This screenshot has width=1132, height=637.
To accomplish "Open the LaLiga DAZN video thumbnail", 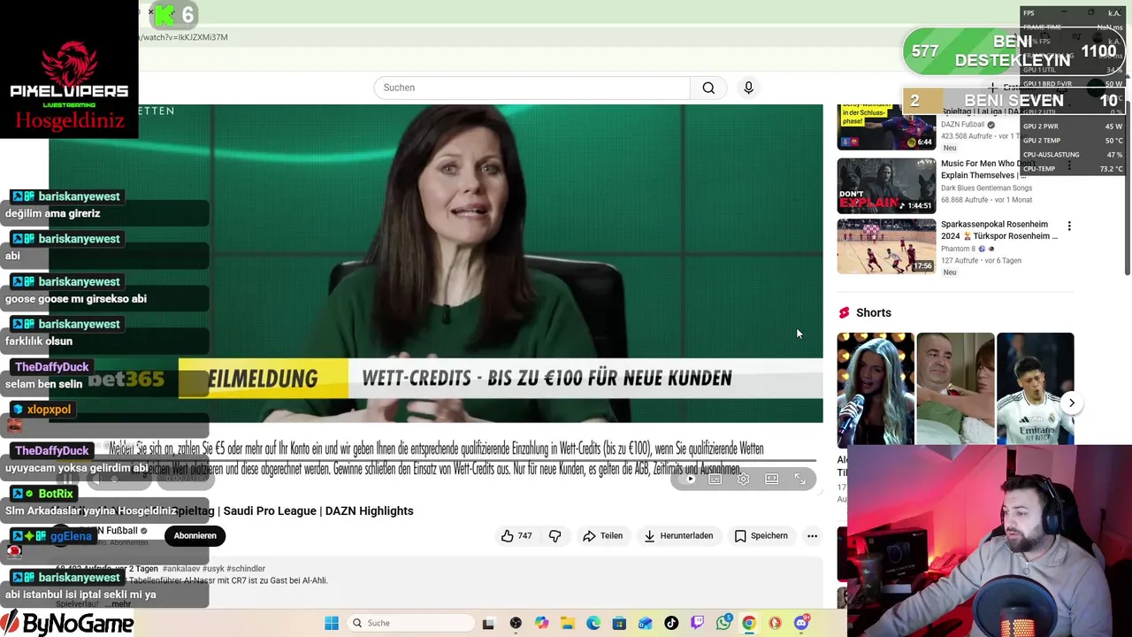I will 886,128.
